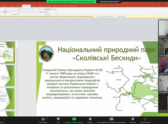168x124 pixels.
Task: Click the green Share Screen icon
Action: tap(74, 119)
